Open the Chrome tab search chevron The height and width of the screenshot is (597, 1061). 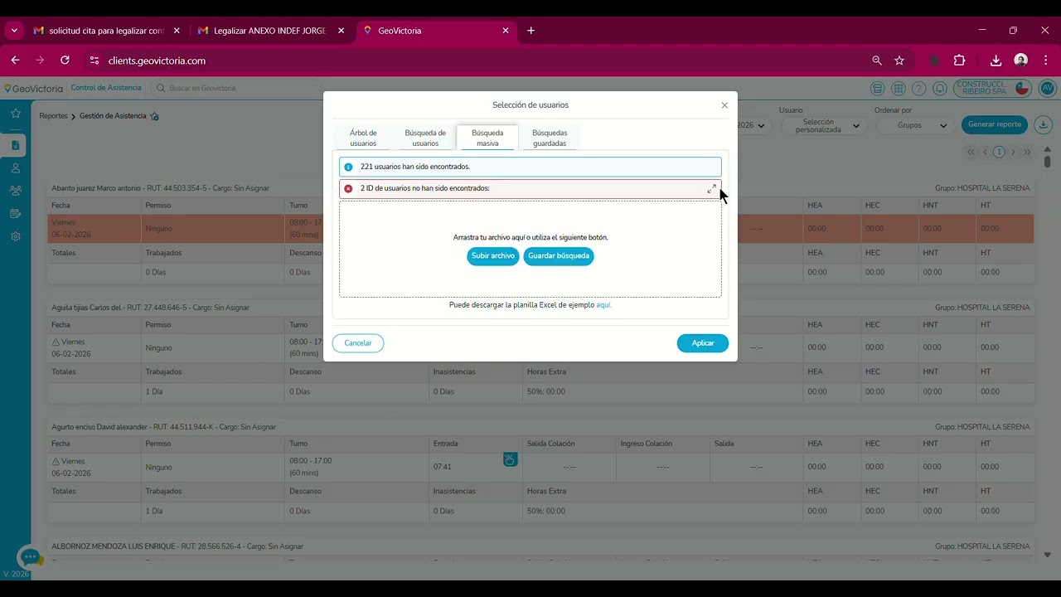coord(14,31)
